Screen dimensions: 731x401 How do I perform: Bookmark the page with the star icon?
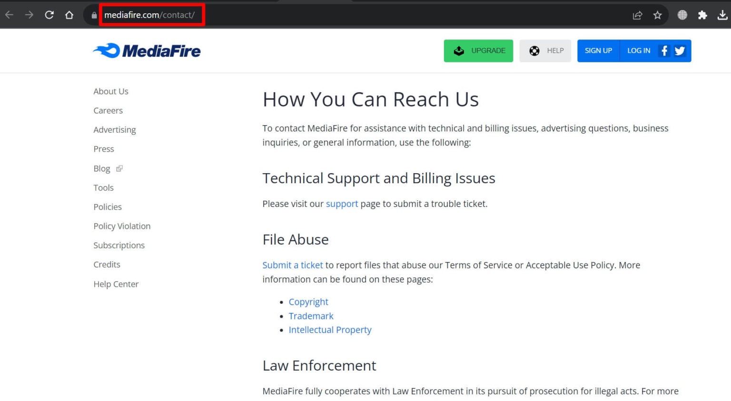pos(658,15)
